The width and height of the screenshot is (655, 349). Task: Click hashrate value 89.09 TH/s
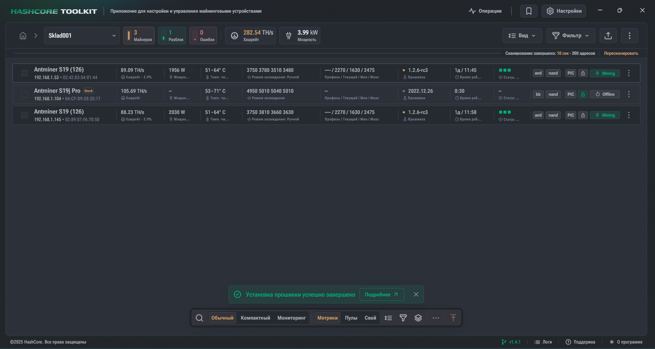(132, 70)
